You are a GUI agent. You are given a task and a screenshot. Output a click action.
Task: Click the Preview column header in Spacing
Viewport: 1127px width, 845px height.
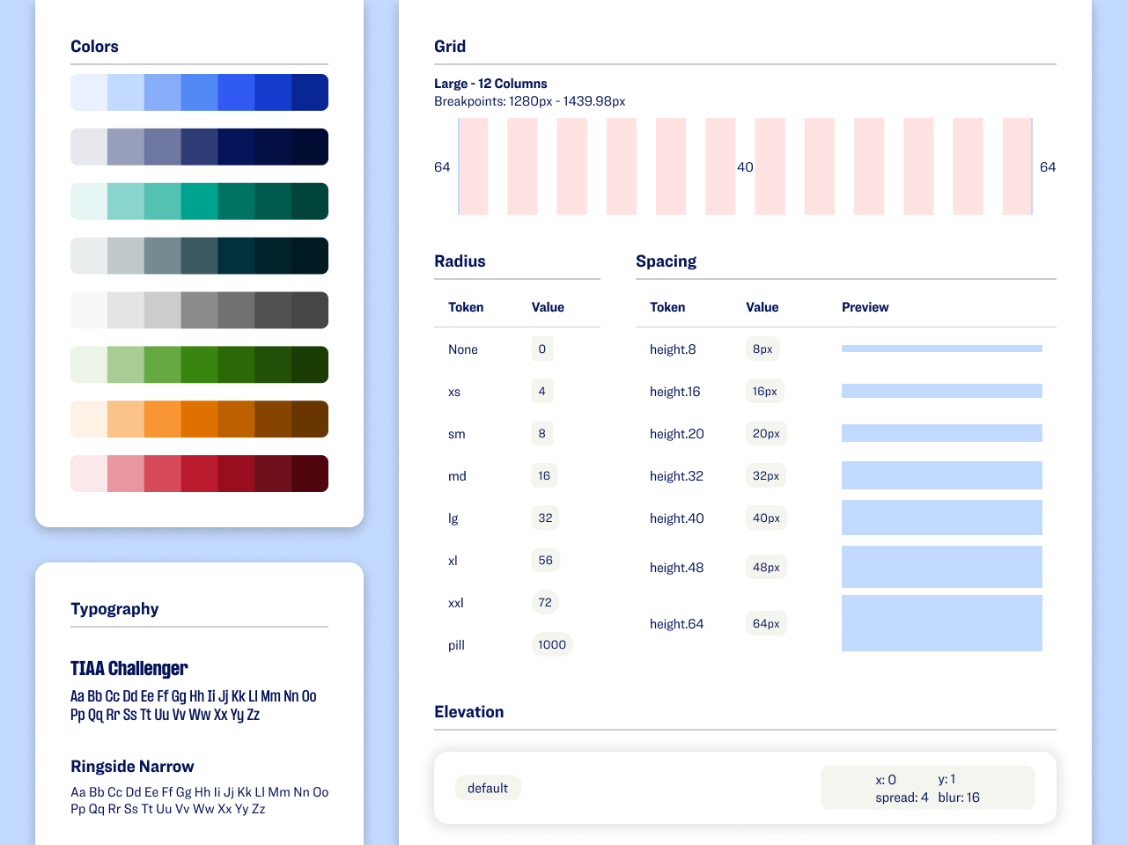tap(865, 307)
